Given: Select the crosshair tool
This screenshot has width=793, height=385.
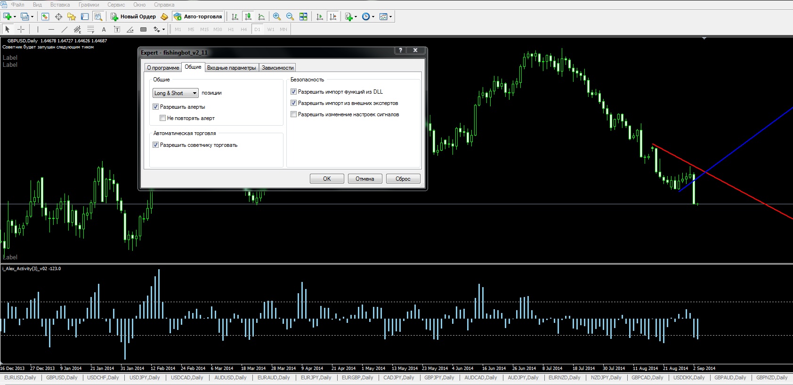Looking at the screenshot, I should tap(21, 29).
